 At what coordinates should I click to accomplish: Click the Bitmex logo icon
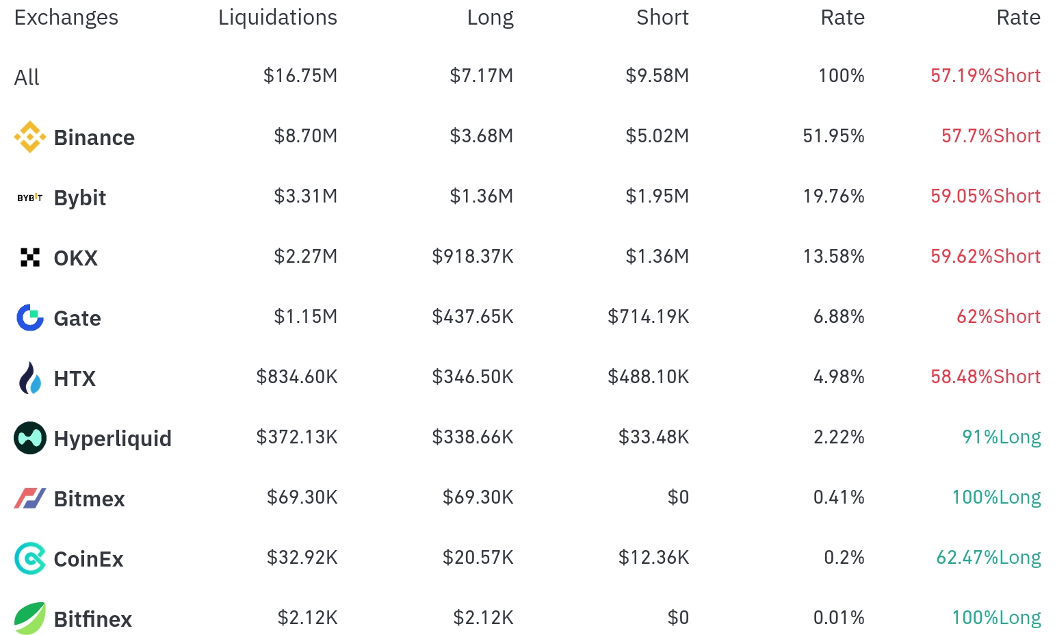pos(29,498)
